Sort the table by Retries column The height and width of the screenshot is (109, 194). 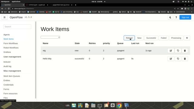pos(92,43)
